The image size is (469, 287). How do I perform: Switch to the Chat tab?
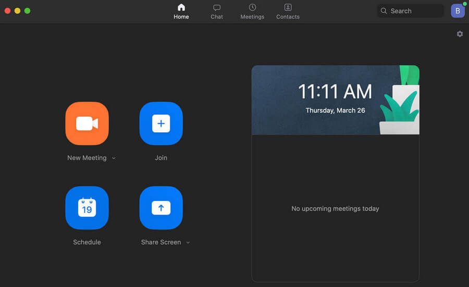(217, 11)
